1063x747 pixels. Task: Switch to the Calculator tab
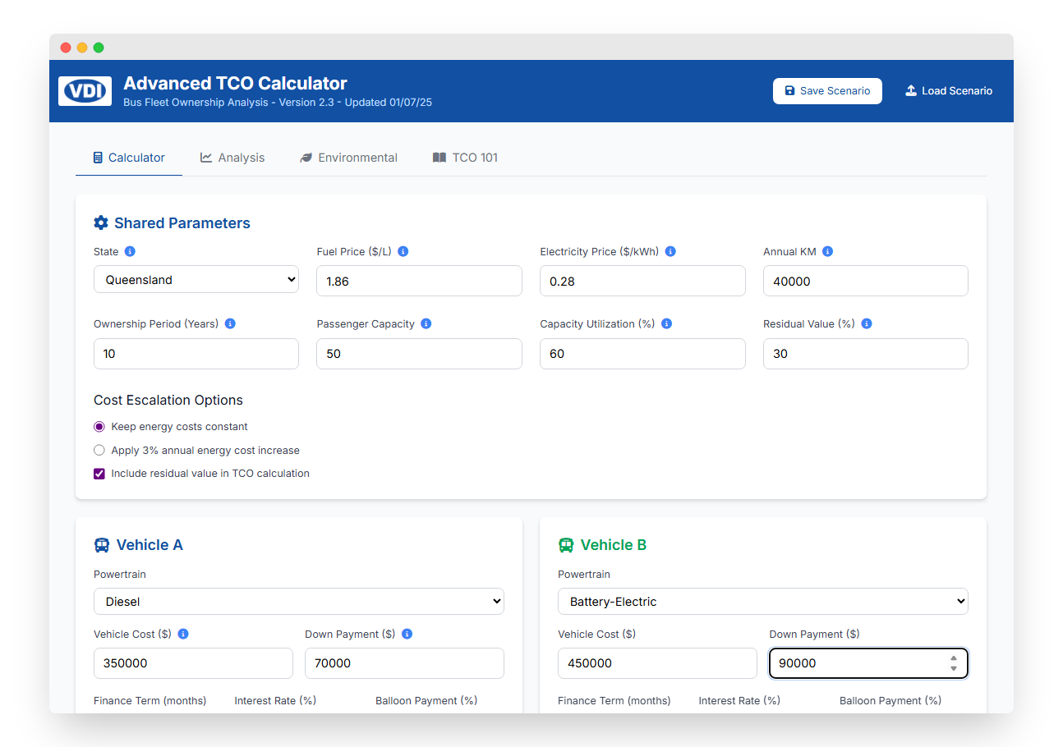click(129, 158)
